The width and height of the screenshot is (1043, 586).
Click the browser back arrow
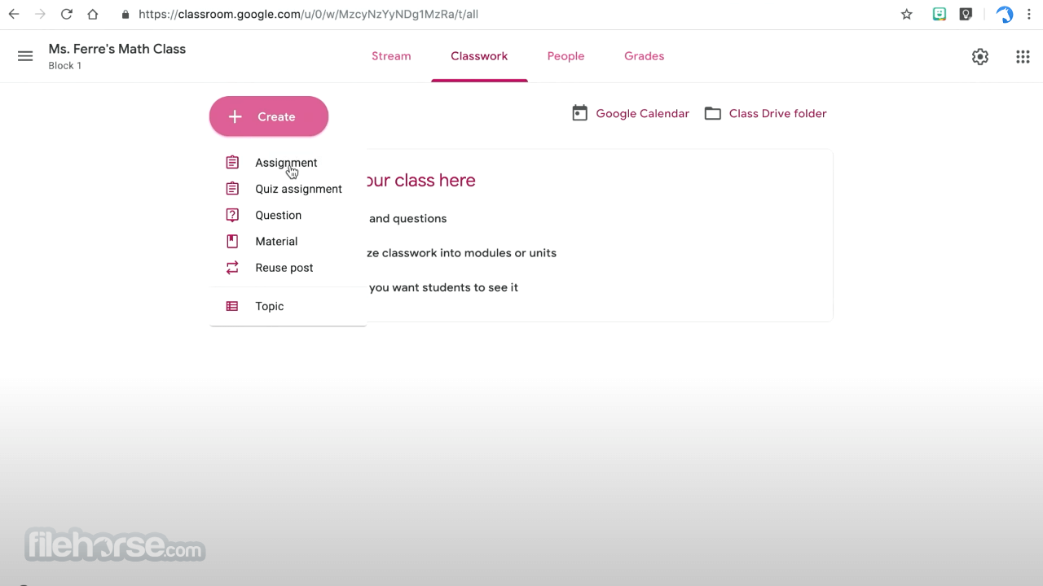pos(14,14)
